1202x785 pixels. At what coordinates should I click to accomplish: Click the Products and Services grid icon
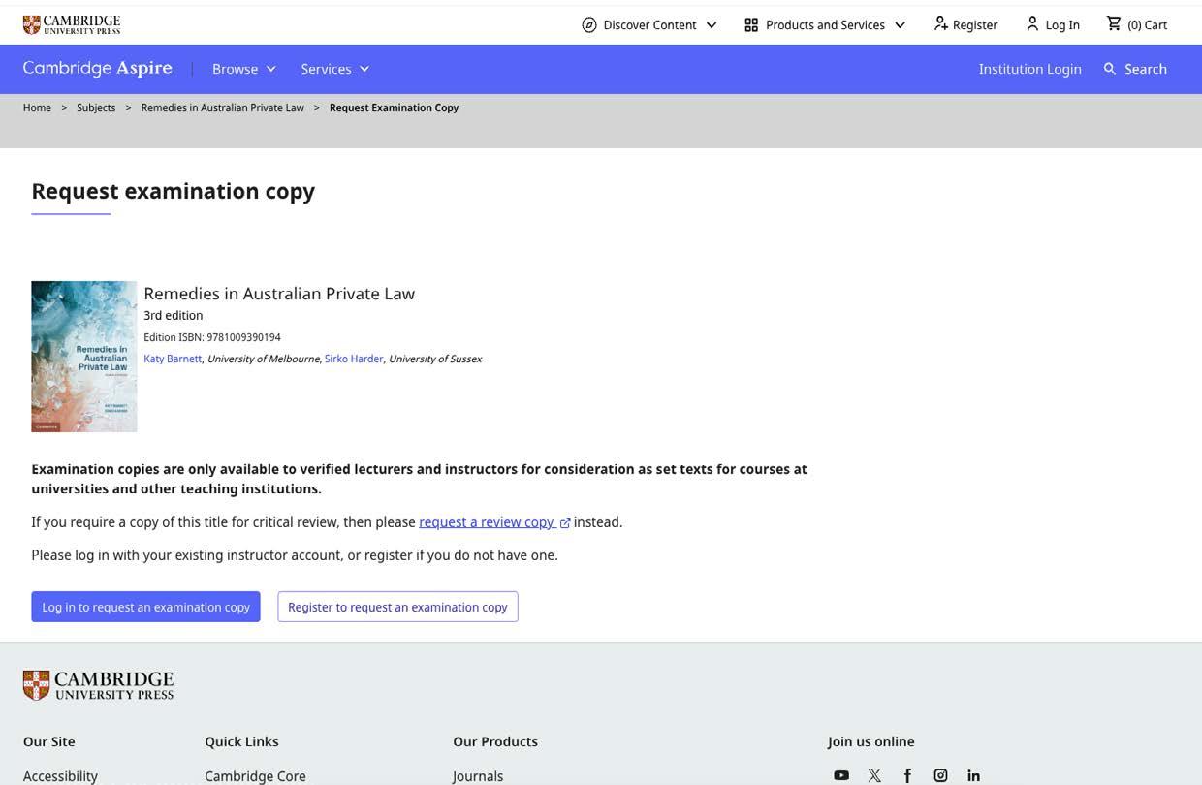click(751, 25)
